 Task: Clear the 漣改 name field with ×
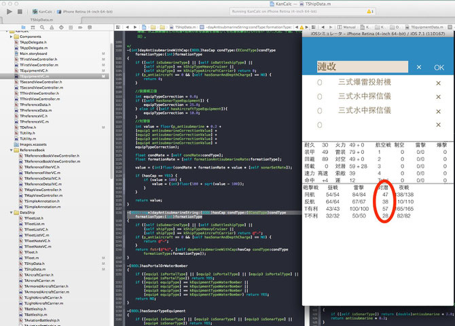click(x=419, y=67)
